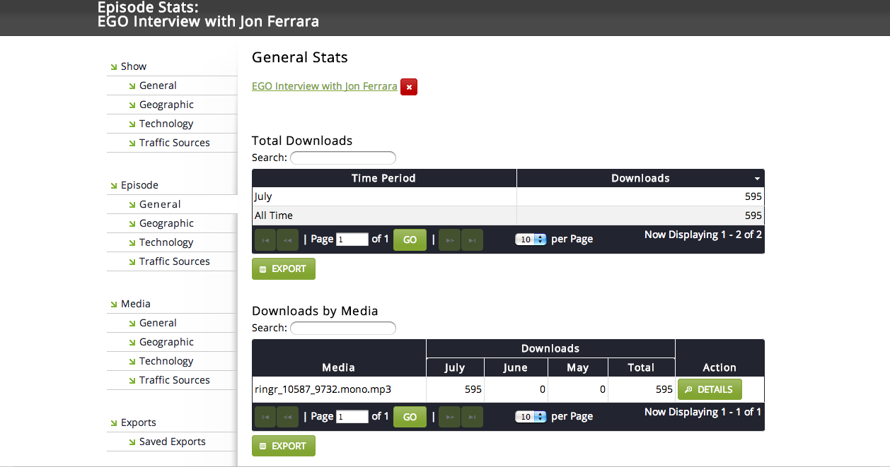Open EGO Interview with Jon Ferrara link
The height and width of the screenshot is (467, 890).
pyautogui.click(x=324, y=86)
